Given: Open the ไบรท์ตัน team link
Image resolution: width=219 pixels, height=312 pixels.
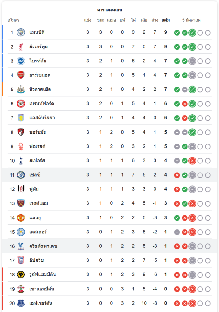Looking at the screenshot, I should tap(38, 61).
